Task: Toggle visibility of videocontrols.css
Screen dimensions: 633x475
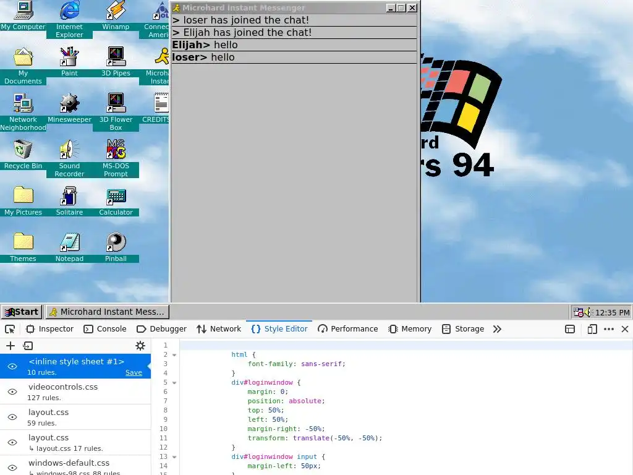Action: [12, 392]
